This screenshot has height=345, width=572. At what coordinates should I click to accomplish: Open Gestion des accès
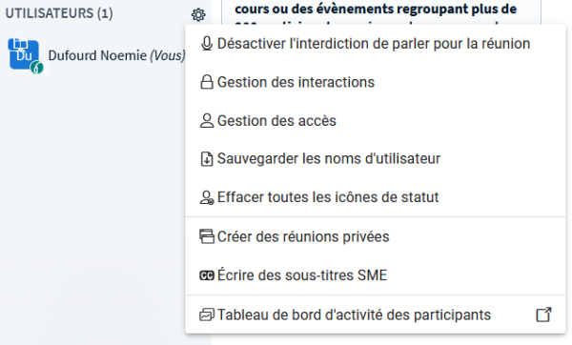376,121
